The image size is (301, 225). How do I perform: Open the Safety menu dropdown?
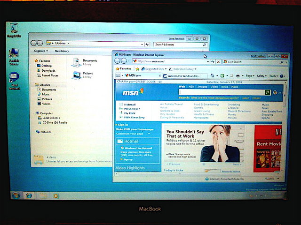(262, 76)
